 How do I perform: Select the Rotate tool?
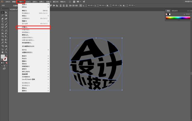coord(2,31)
